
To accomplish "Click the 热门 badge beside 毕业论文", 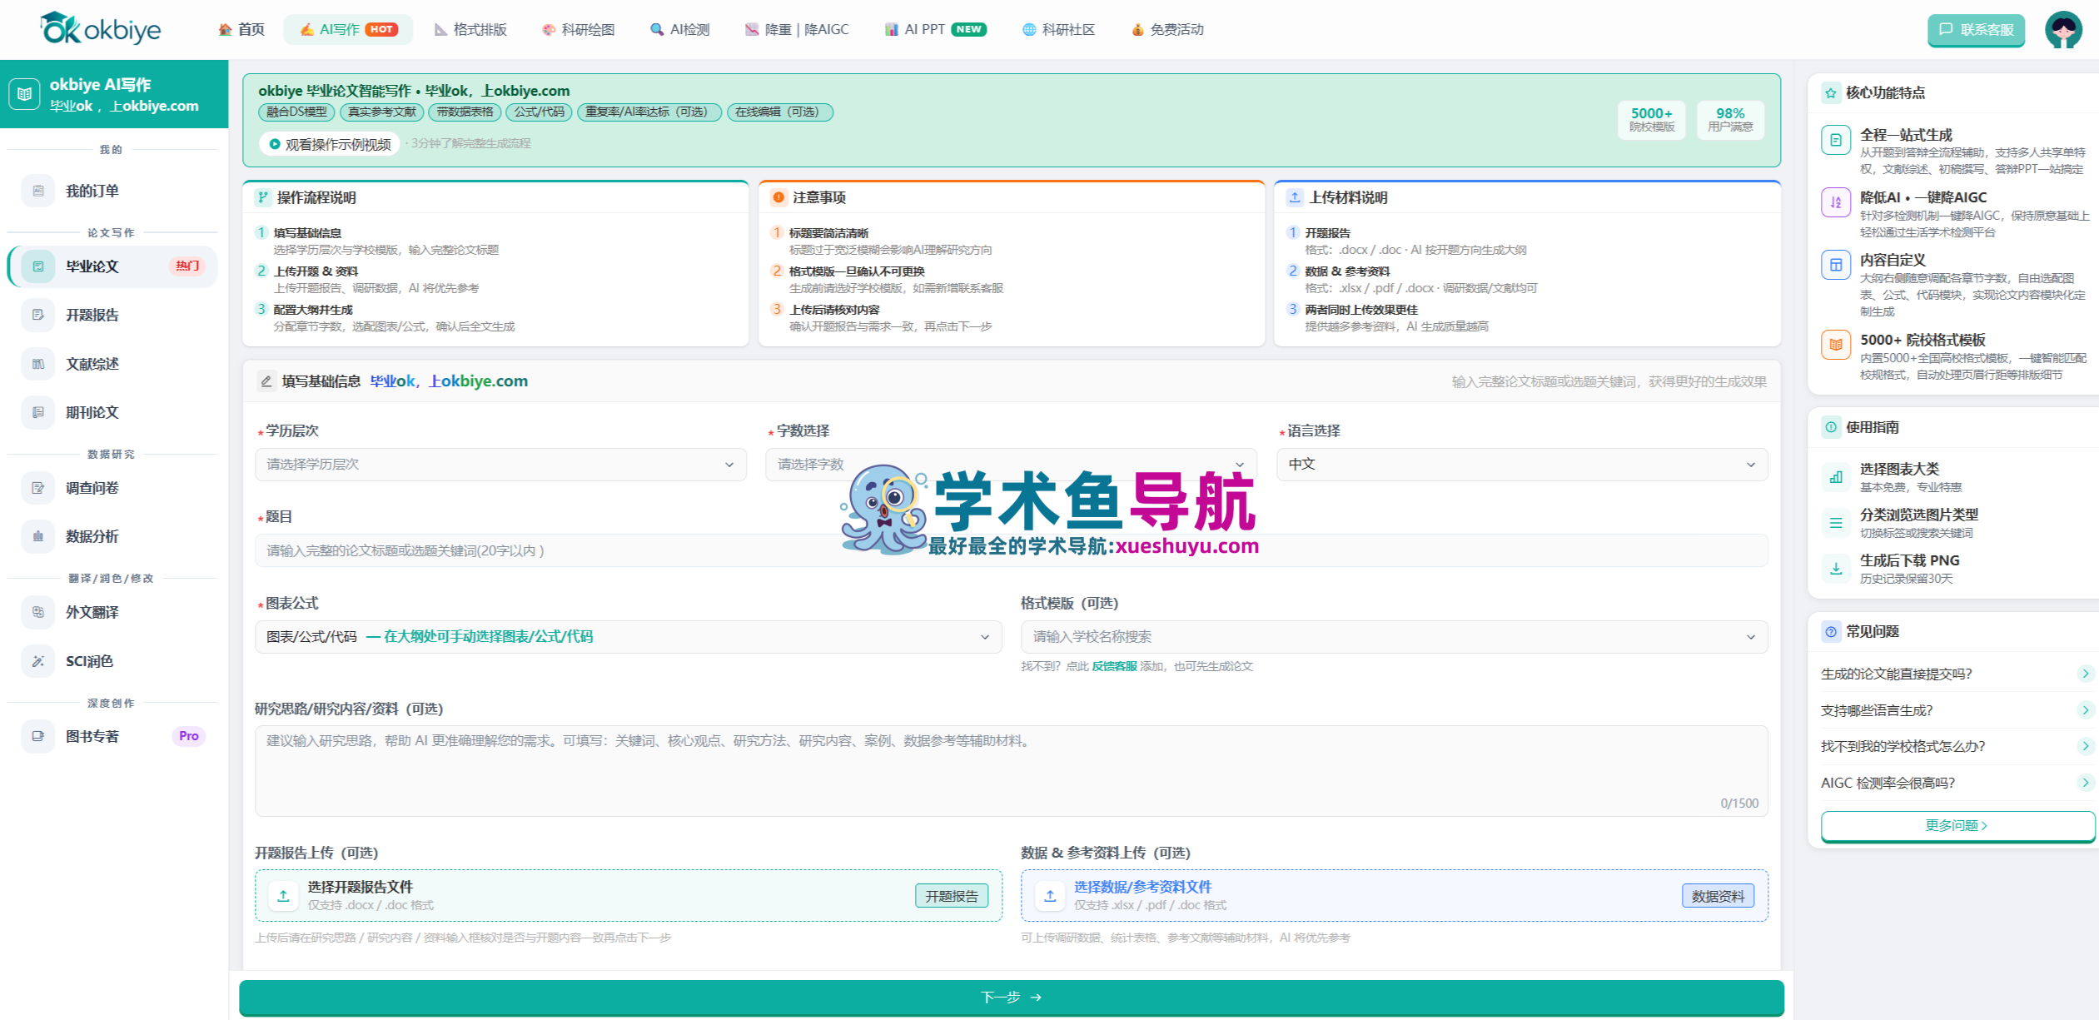I will pyautogui.click(x=187, y=266).
